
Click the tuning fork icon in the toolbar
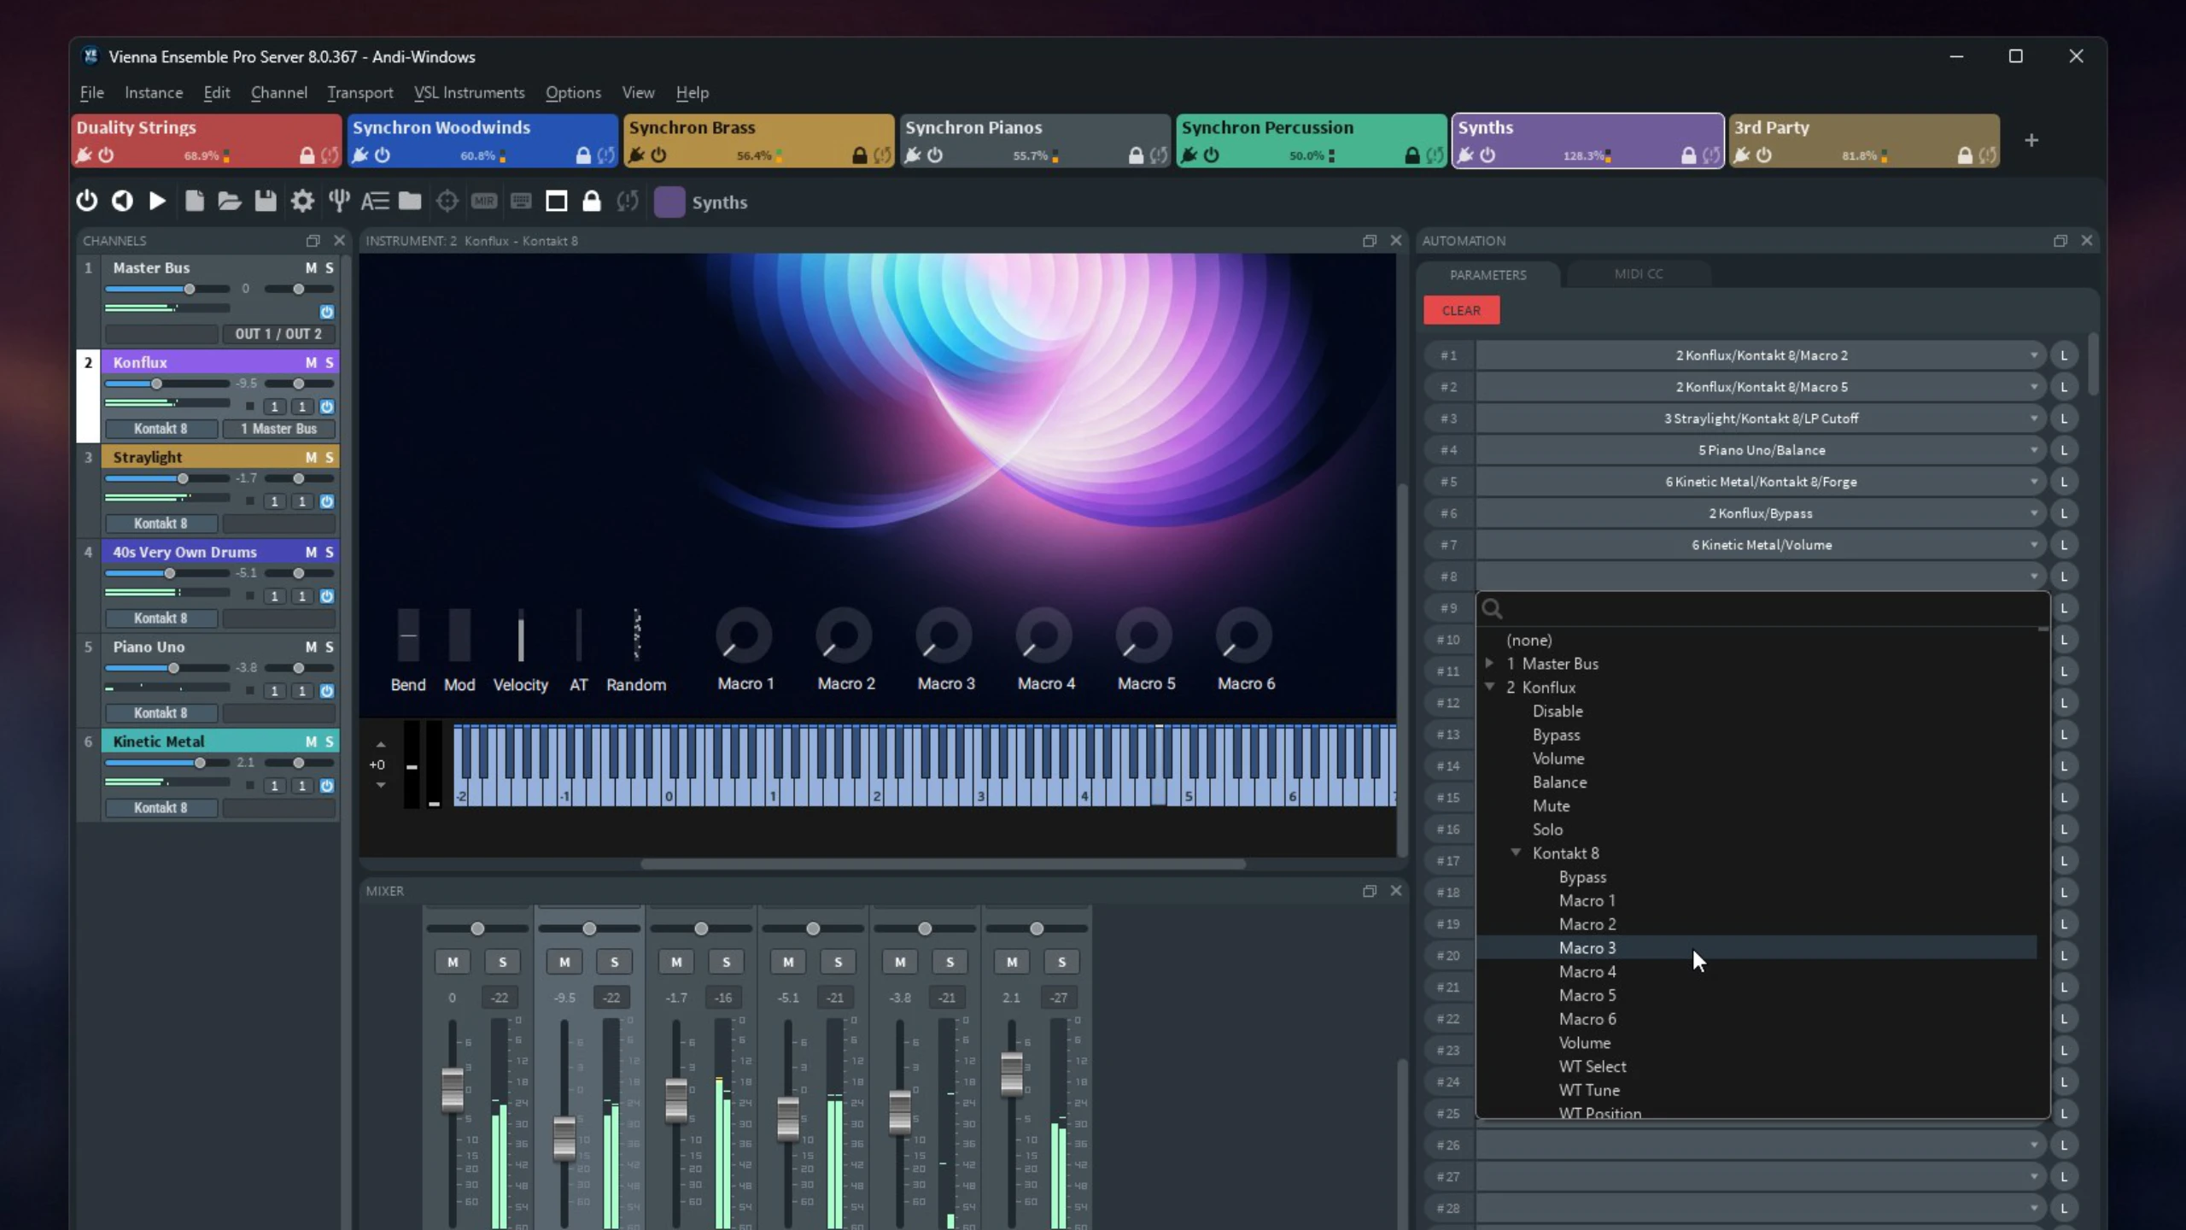pyautogui.click(x=339, y=202)
